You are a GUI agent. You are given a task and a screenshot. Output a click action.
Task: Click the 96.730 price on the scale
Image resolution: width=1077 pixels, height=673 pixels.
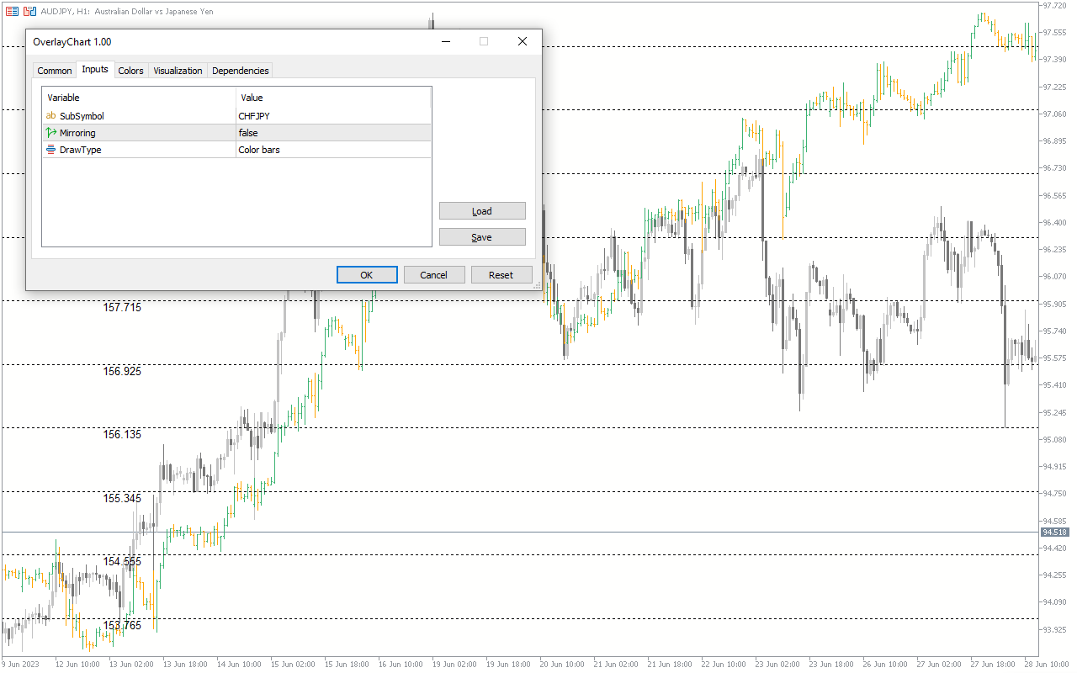pos(1055,168)
